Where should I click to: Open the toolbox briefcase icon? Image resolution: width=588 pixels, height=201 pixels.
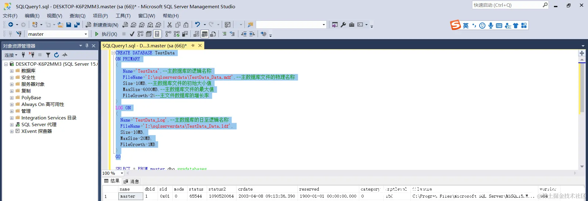pyautogui.click(x=352, y=25)
